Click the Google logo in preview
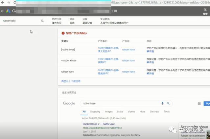 tap(69, 104)
